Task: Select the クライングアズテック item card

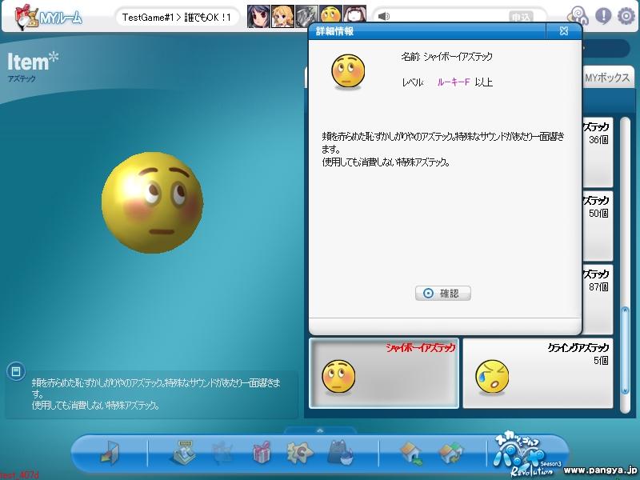Action: click(538, 373)
